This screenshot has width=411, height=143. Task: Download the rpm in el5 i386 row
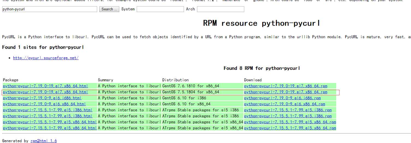(x=288, y=116)
